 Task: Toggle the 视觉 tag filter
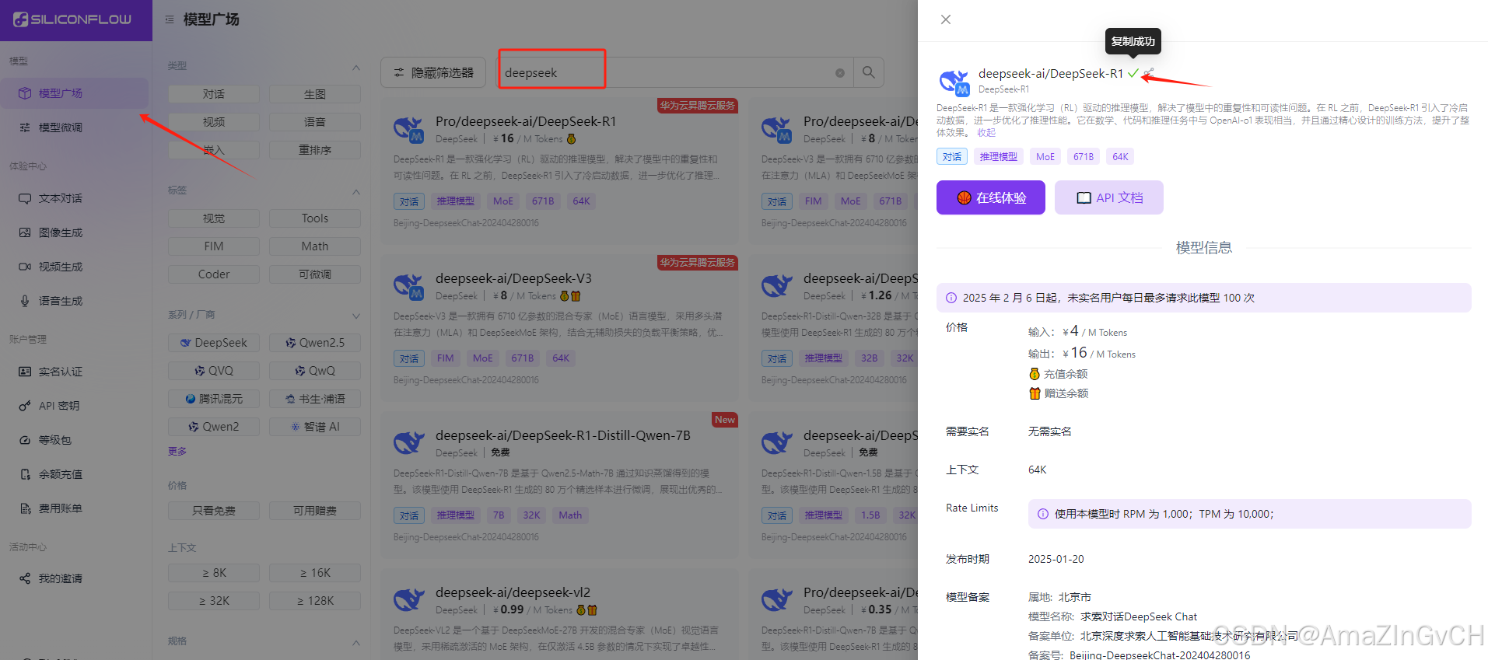click(x=214, y=218)
